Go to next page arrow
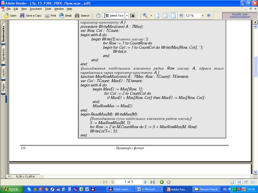 tap(146, 182)
